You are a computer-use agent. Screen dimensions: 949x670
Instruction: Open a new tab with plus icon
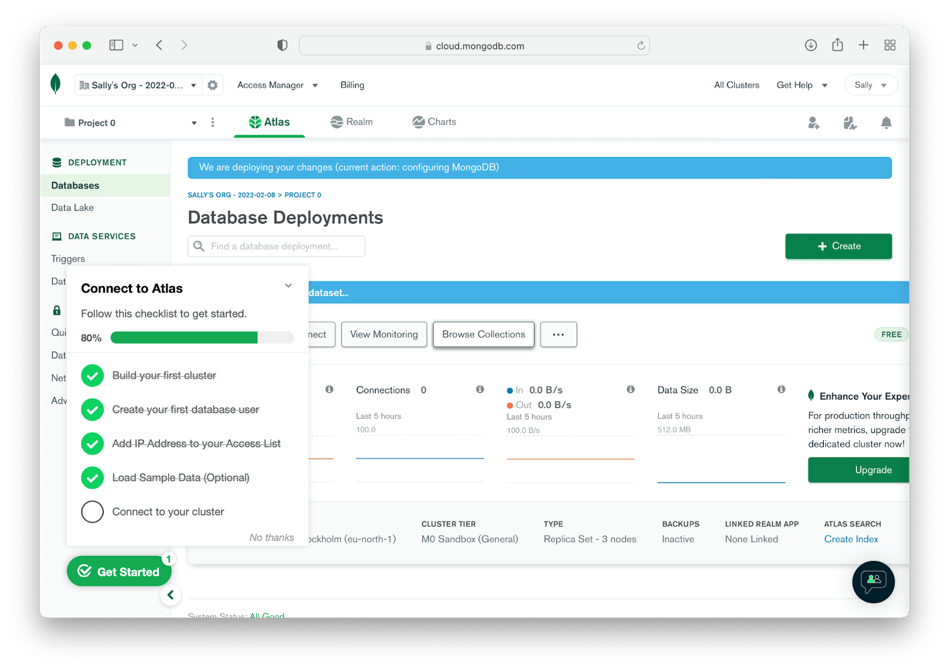864,45
